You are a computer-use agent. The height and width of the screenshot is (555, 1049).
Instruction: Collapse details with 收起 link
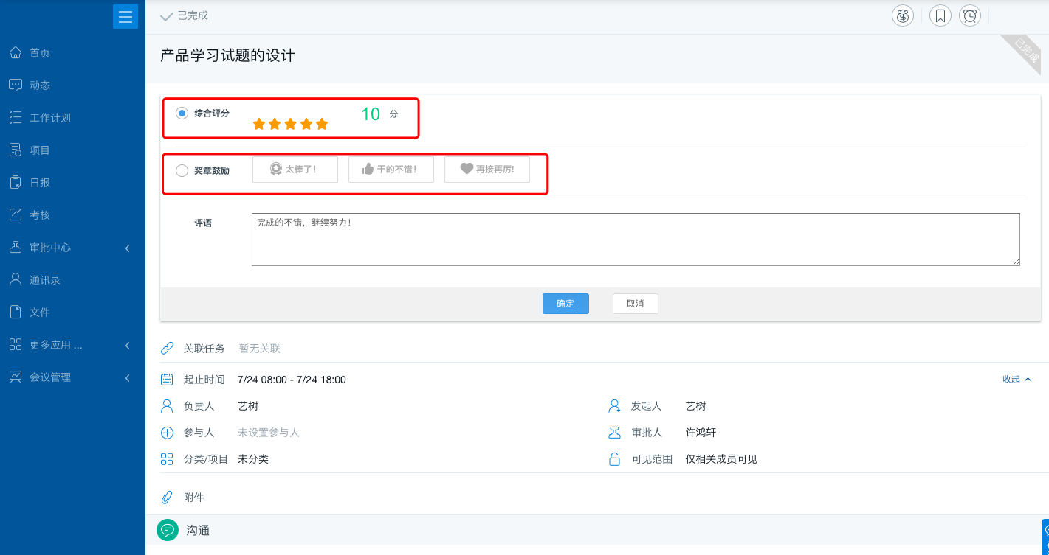(x=1017, y=379)
